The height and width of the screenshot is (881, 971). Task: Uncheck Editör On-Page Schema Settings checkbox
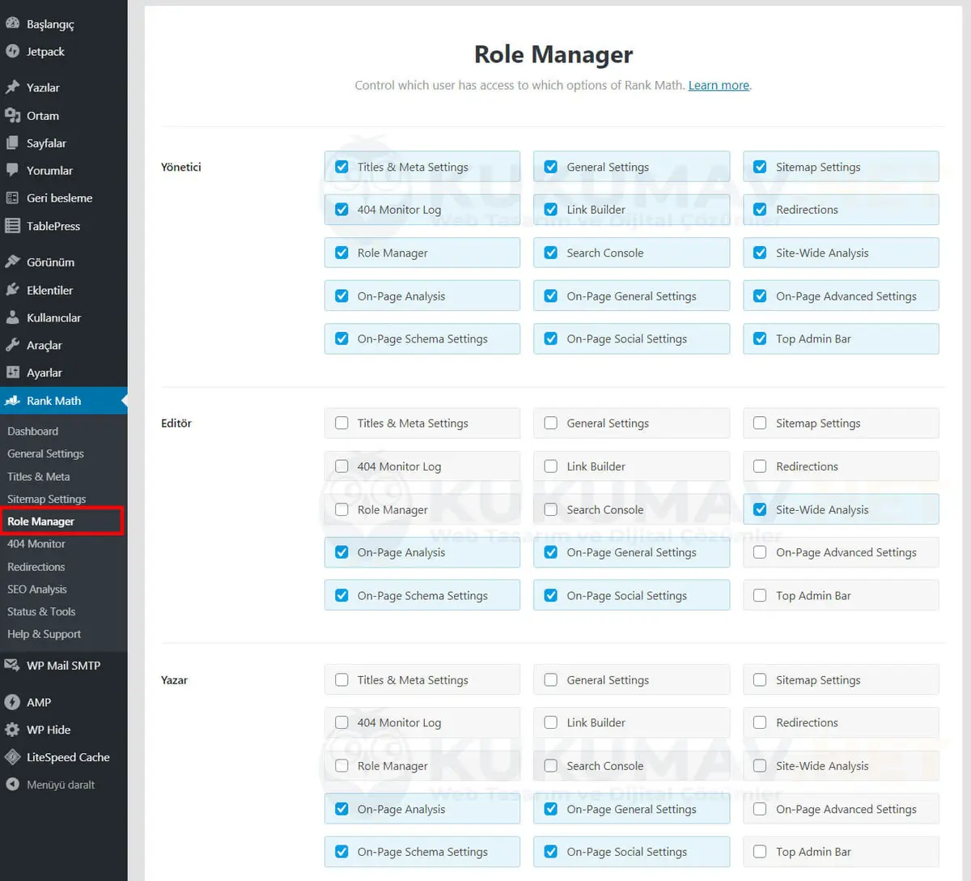point(341,595)
